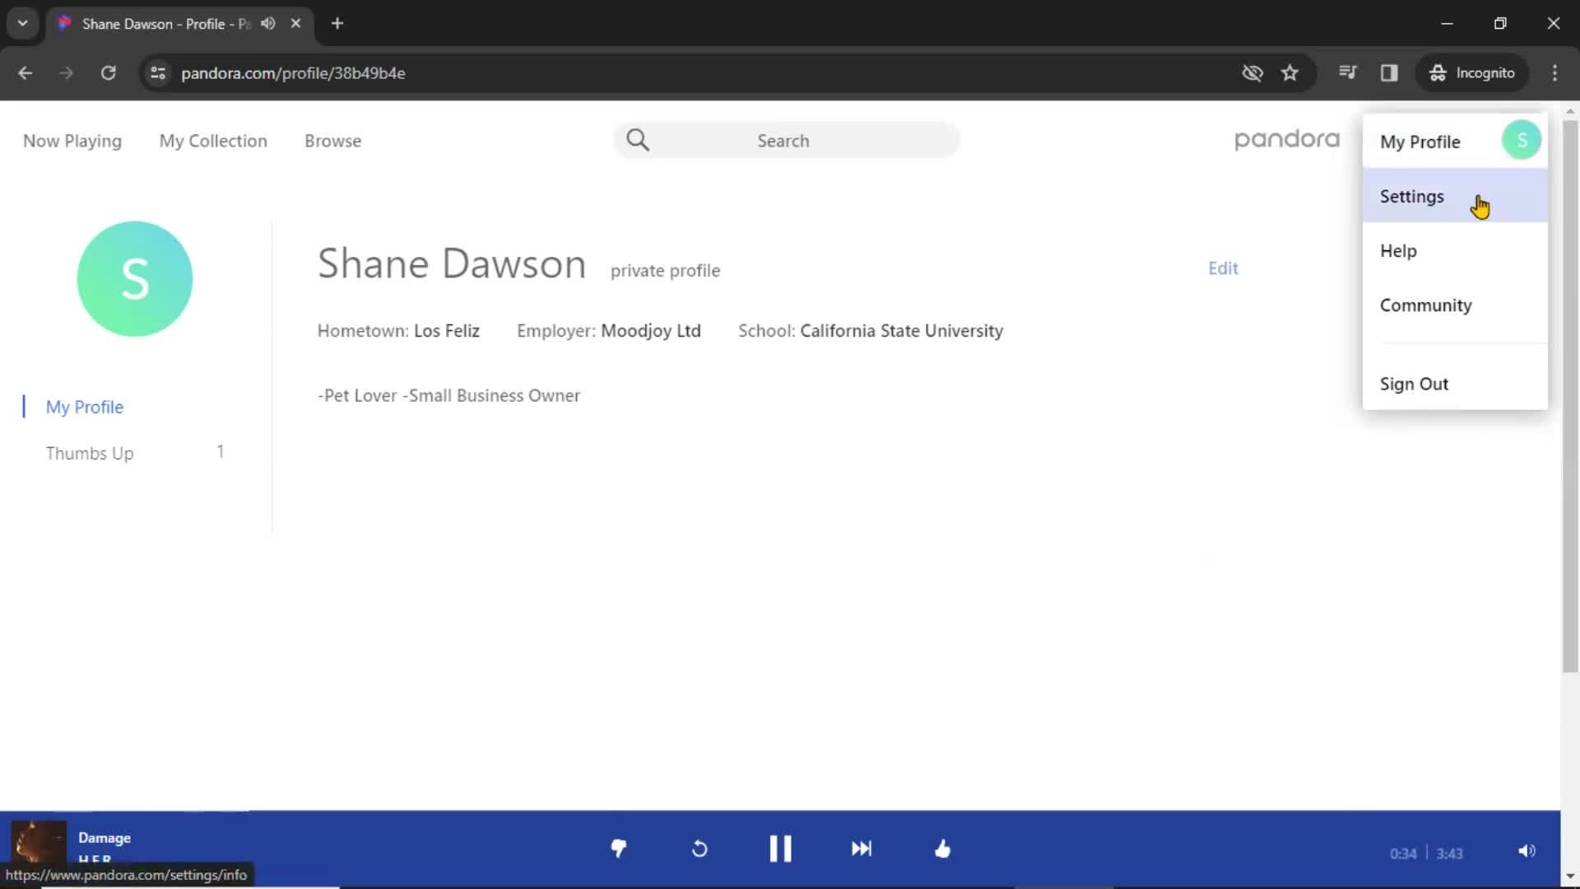Click the Shane Dawson name heading

tap(452, 263)
